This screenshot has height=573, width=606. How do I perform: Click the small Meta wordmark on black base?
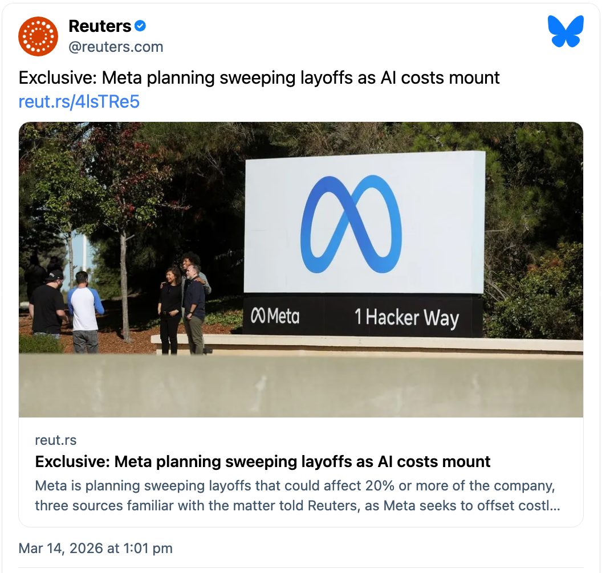point(275,317)
